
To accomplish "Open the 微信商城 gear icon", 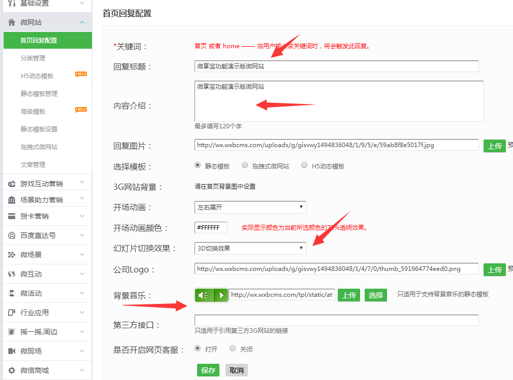I will [11, 370].
